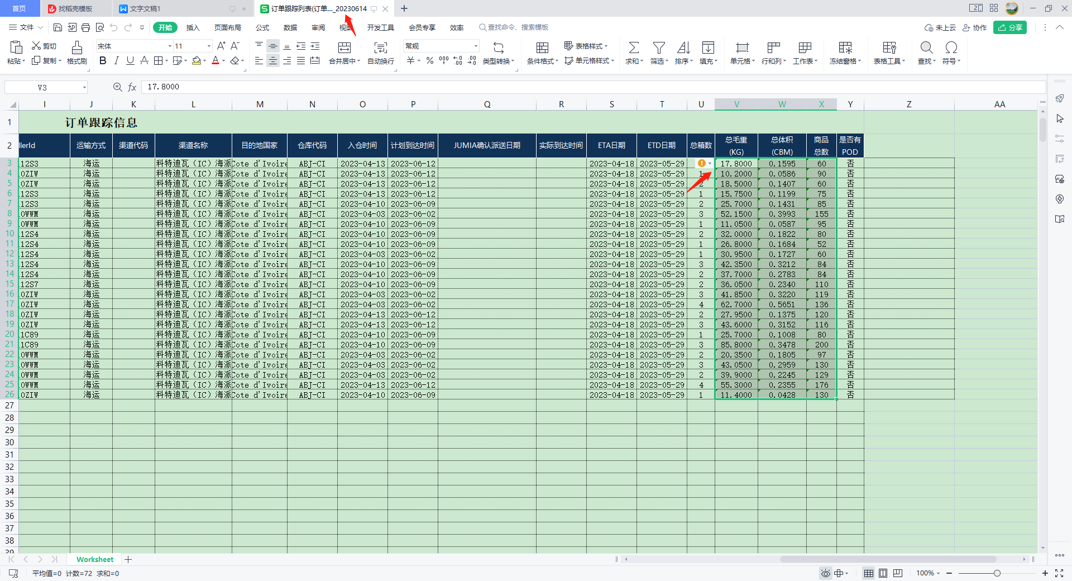Open the 100% zoom level dropdown
This screenshot has height=581, width=1072.
click(928, 573)
